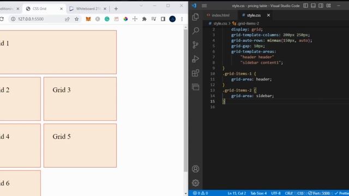The image size is (349, 196).
Task: Open the Search view in VS Code
Action: pyautogui.click(x=195, y=30)
